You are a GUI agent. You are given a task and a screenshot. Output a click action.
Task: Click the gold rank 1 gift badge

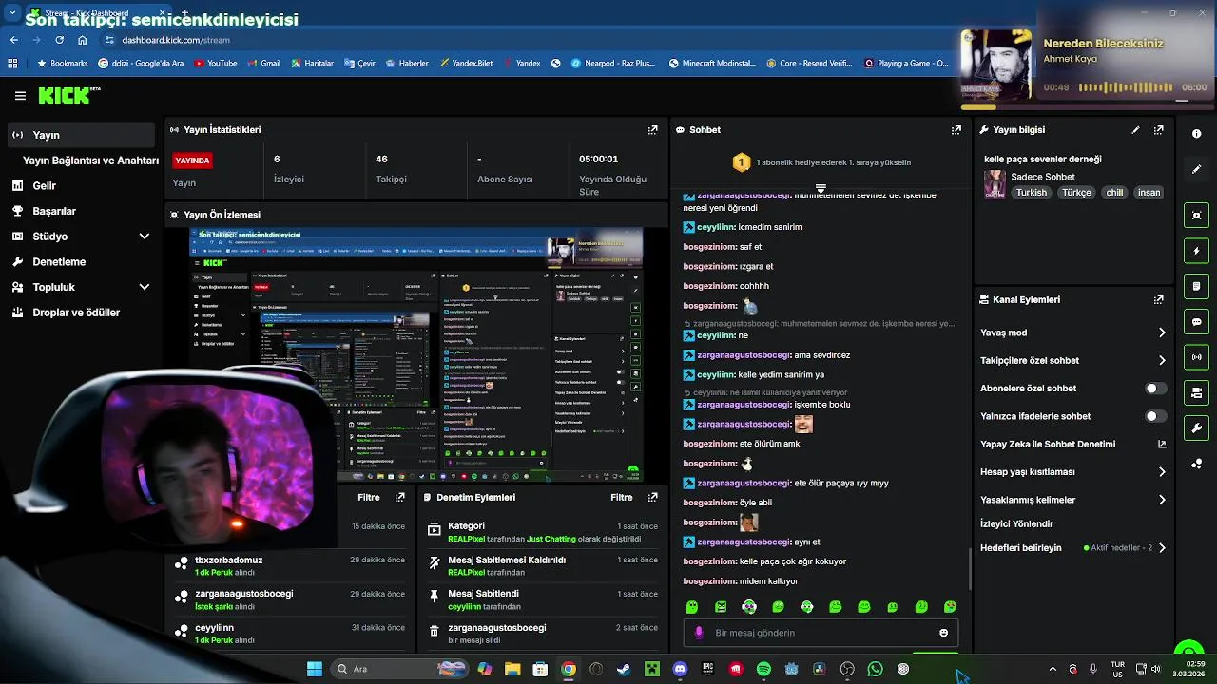(x=741, y=162)
